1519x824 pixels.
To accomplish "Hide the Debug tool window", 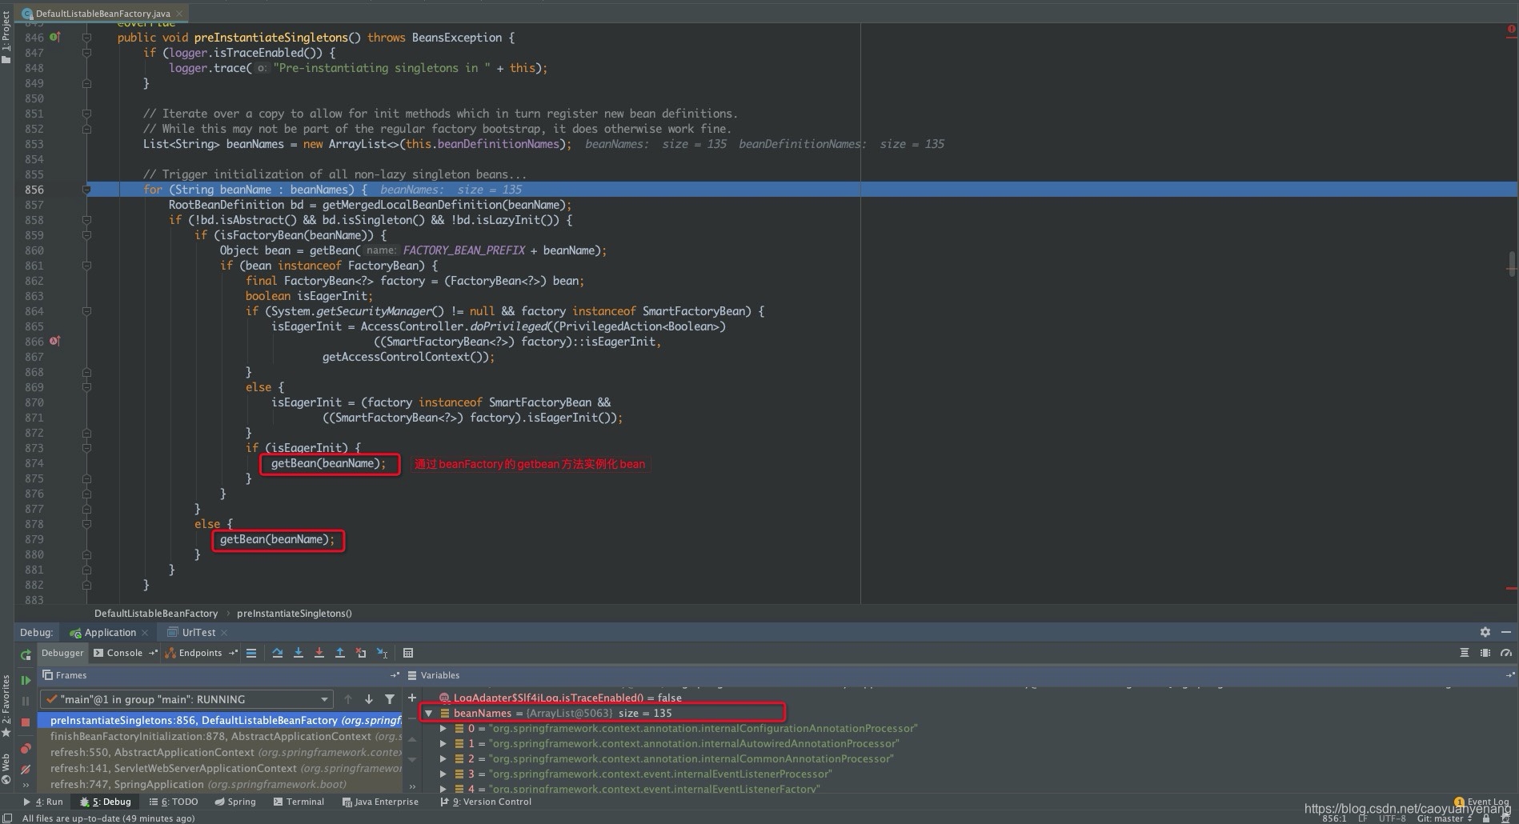I will (x=1505, y=632).
